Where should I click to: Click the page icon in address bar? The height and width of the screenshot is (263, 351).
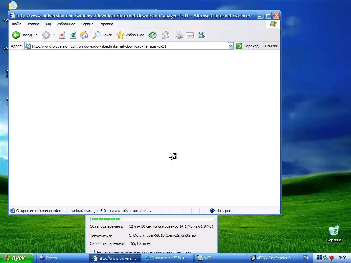(28, 46)
